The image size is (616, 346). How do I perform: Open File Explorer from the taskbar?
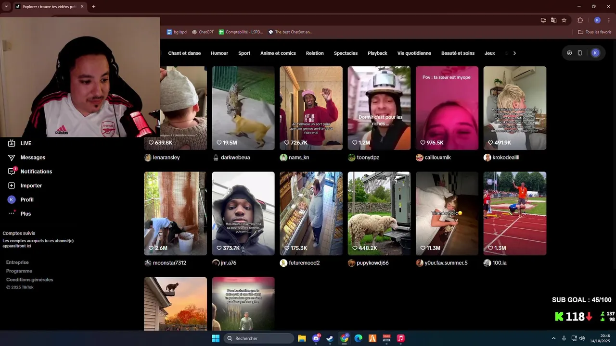click(302, 338)
